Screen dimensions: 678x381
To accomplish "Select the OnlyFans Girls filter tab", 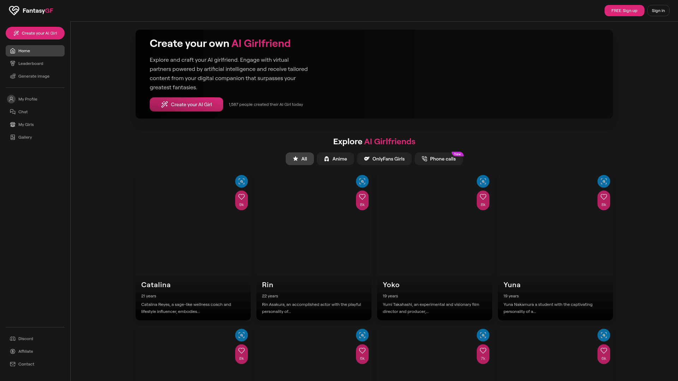I will click(384, 159).
